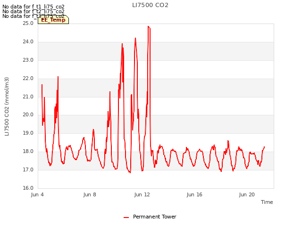Click the Jun 8 x-axis tick label
Image resolution: width=302 pixels, height=226 pixels.
coord(90,194)
